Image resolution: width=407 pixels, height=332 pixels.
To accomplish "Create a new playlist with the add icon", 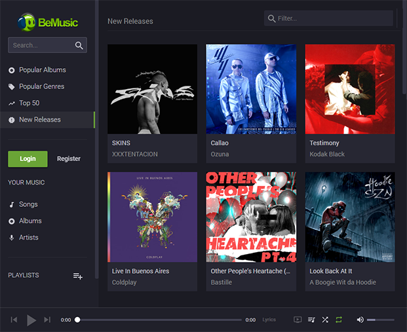I will (77, 276).
